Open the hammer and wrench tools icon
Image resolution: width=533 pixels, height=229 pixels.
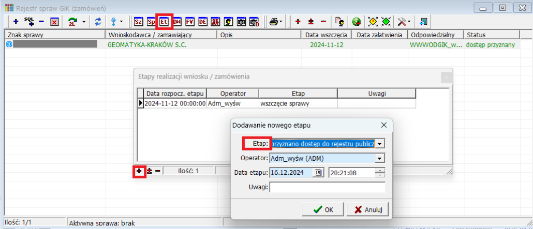[x=402, y=22]
